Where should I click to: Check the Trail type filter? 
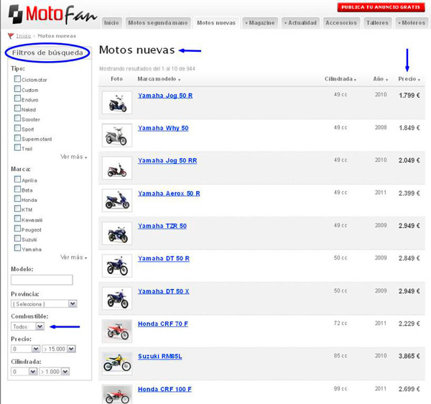[17, 147]
